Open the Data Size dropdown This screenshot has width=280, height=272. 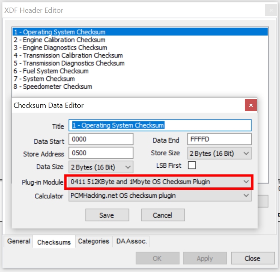click(x=101, y=167)
